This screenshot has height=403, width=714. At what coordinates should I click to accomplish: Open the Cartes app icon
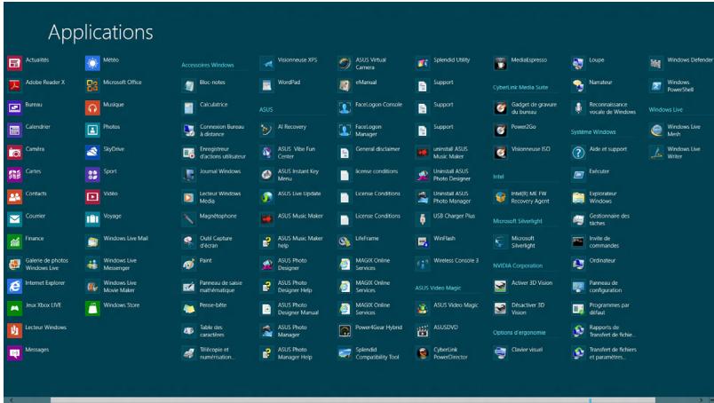(x=14, y=175)
